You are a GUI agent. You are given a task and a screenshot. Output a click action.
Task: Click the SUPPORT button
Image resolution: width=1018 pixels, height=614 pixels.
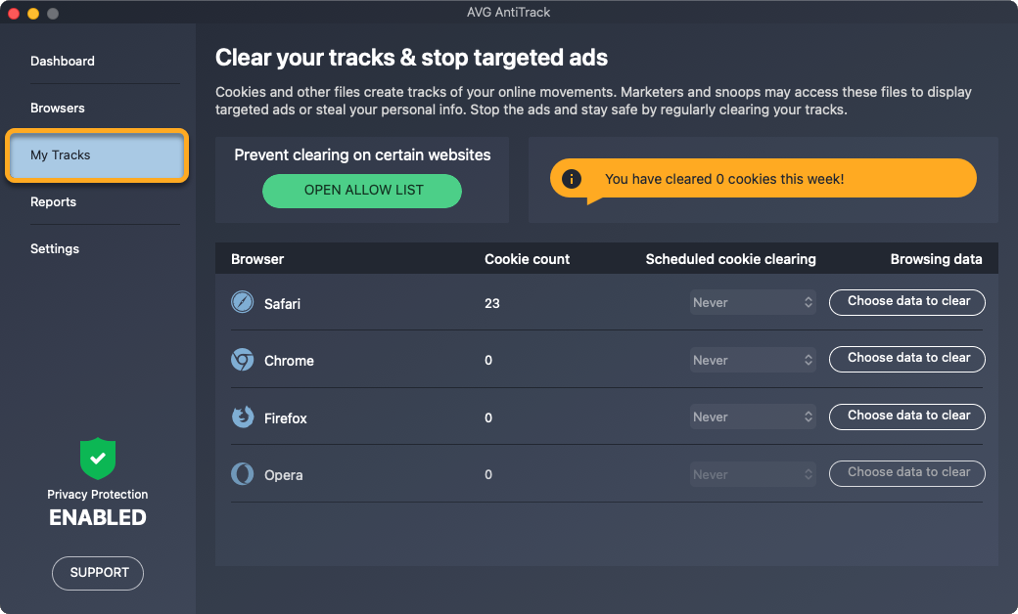(x=98, y=573)
